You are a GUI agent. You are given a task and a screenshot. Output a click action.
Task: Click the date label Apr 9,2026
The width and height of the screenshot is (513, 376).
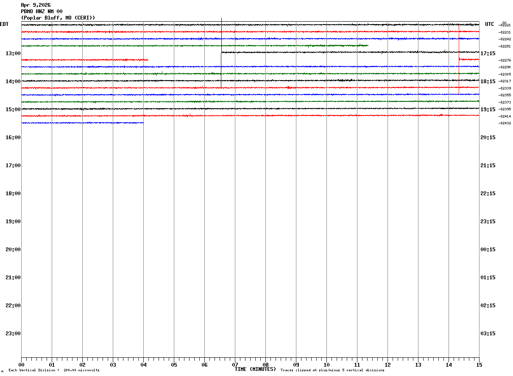point(36,5)
